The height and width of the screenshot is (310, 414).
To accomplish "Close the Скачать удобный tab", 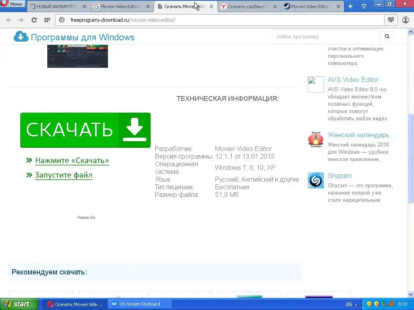I will pyautogui.click(x=275, y=6).
